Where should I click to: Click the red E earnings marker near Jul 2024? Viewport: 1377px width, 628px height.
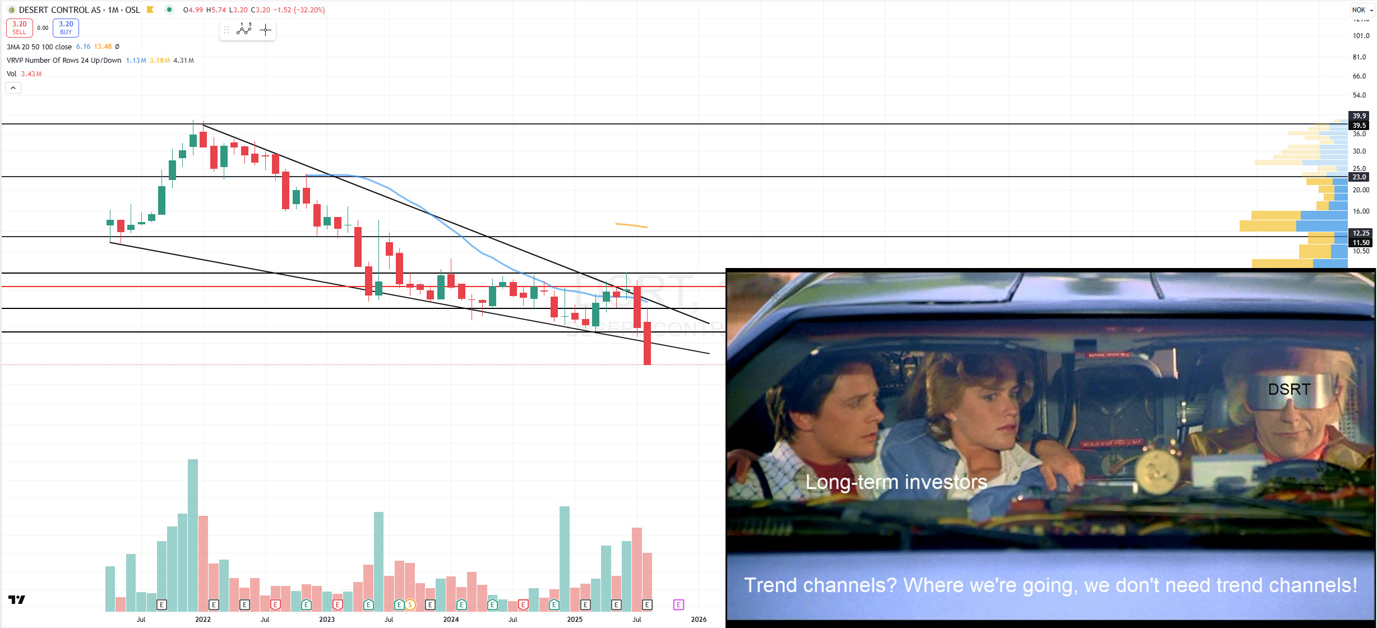click(523, 604)
